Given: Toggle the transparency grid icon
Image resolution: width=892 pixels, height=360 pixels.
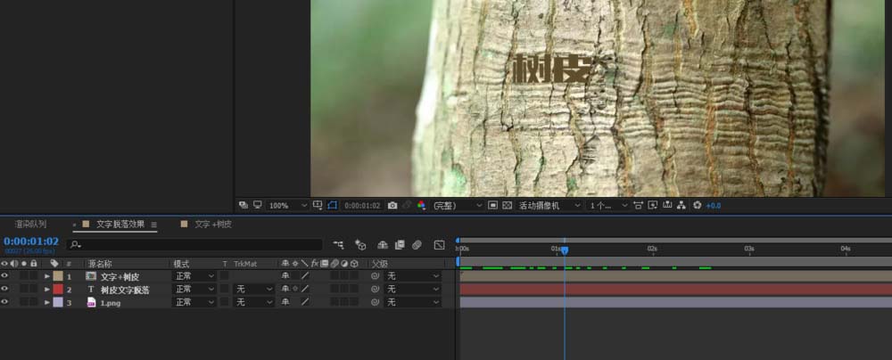Looking at the screenshot, I should 507,205.
